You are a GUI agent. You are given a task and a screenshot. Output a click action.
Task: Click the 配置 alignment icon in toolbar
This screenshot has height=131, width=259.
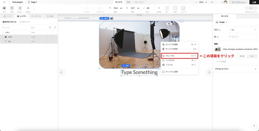pos(12,8)
